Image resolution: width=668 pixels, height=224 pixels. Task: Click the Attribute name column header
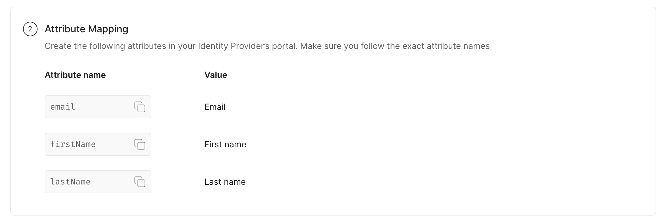(75, 75)
